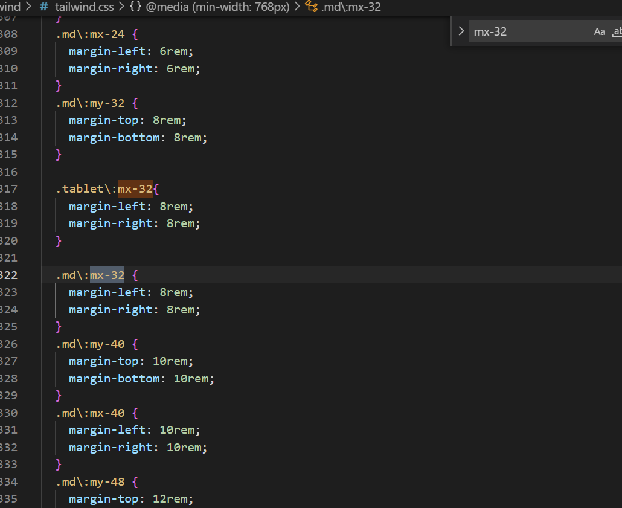Click the orange class symbol icon before .md\:mx-32 breadcrumb
Viewport: 622px width, 508px height.
click(312, 7)
